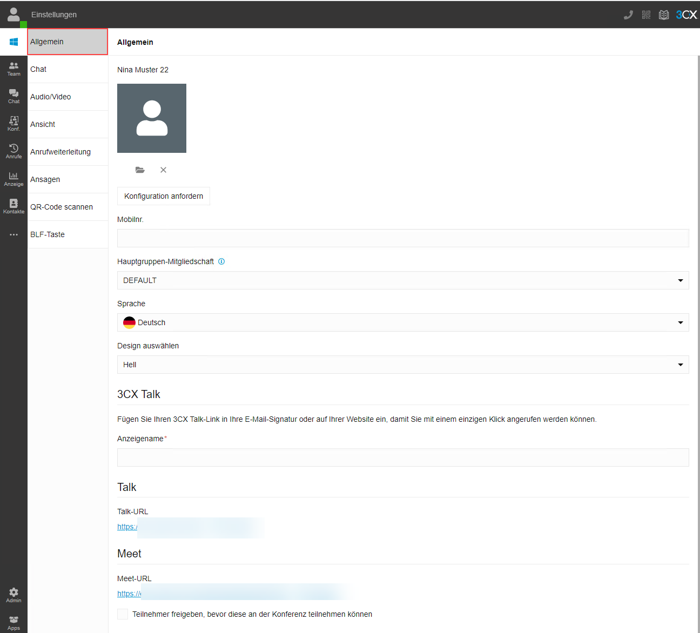Open the Team sidebar icon
This screenshot has width=700, height=633.
(14, 69)
